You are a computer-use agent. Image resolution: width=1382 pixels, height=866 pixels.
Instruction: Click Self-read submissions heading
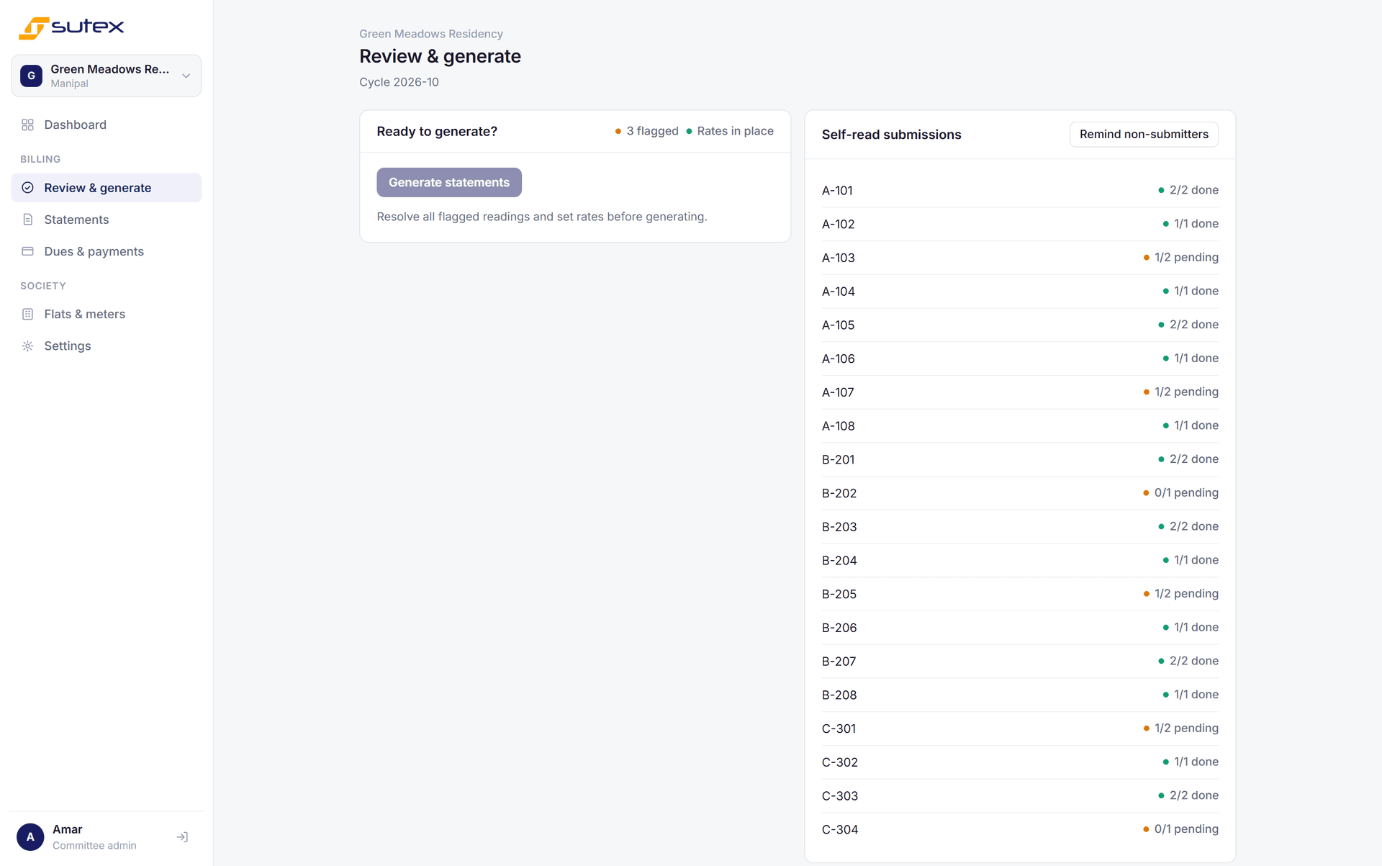click(x=891, y=135)
